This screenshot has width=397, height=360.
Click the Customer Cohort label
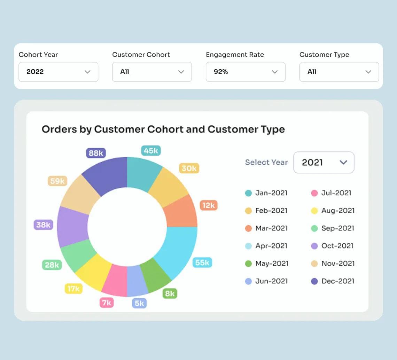point(141,54)
